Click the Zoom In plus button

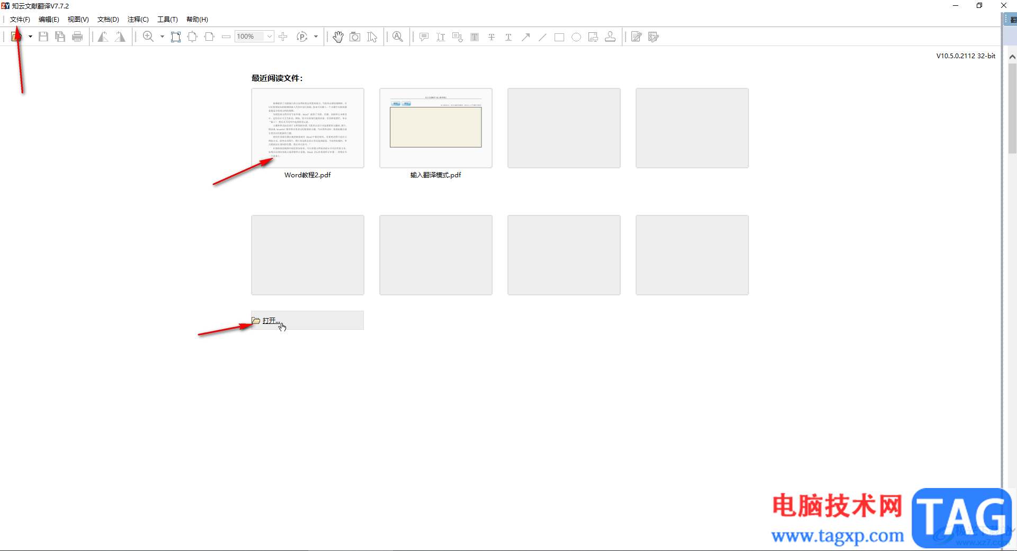(283, 37)
